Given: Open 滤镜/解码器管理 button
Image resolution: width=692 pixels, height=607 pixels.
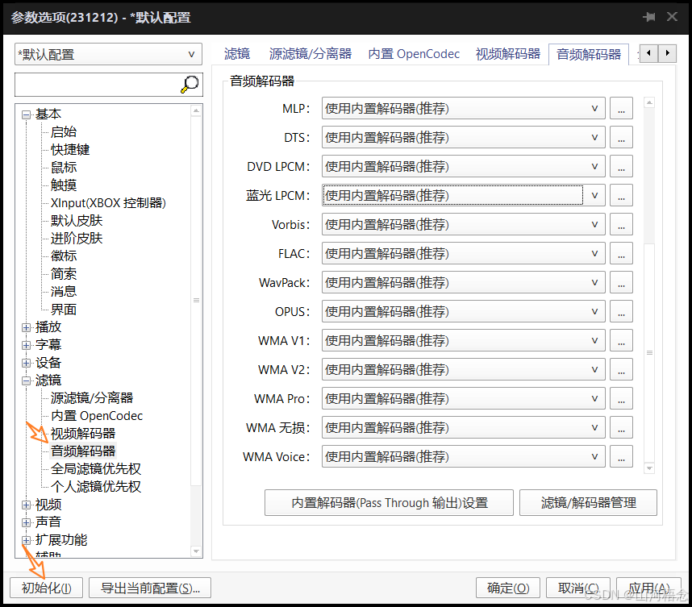Looking at the screenshot, I should point(588,502).
